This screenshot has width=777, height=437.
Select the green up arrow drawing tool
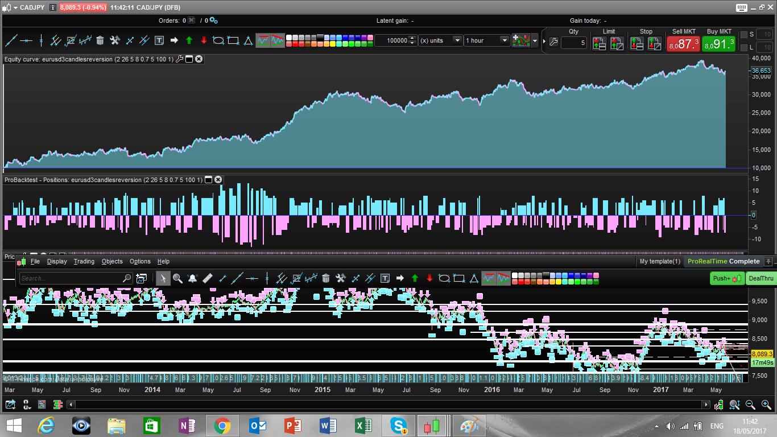(x=189, y=40)
